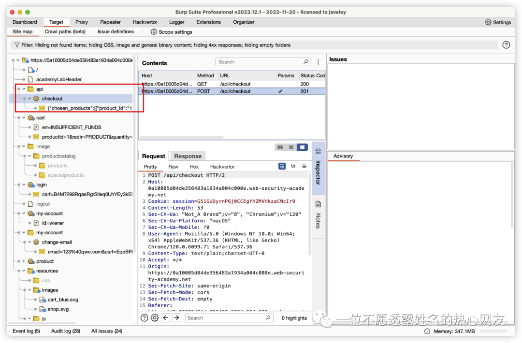
Task: Open the Hackvertor top tab
Action: coord(145,22)
